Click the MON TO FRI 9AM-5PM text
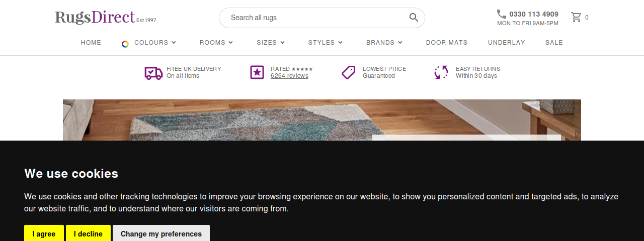The height and width of the screenshot is (241, 644). tap(528, 23)
